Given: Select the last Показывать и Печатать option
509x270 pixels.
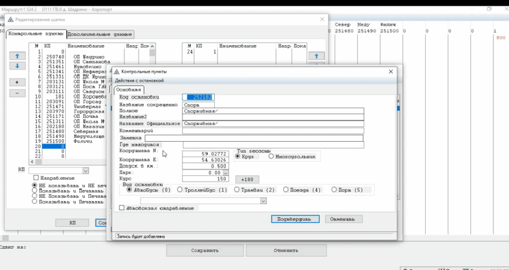Looking at the screenshot, I should coord(35,202).
